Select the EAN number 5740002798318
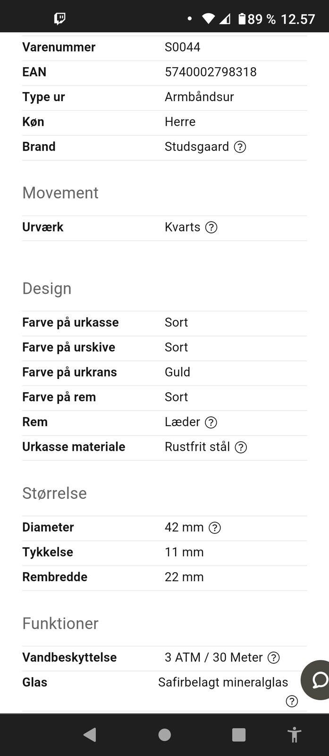Image resolution: width=329 pixels, height=756 pixels. click(x=211, y=72)
